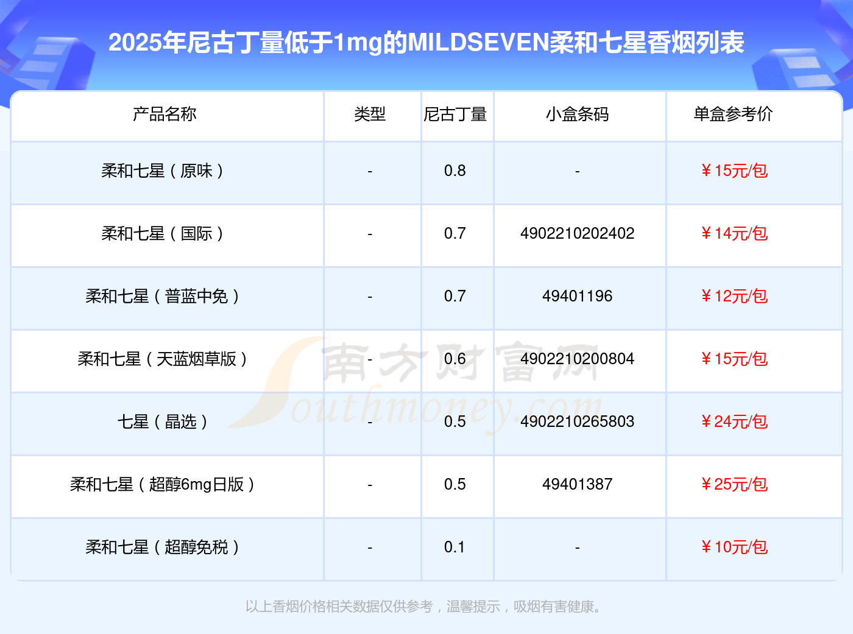Click price ￥10元/包
The image size is (853, 634).
click(x=734, y=547)
